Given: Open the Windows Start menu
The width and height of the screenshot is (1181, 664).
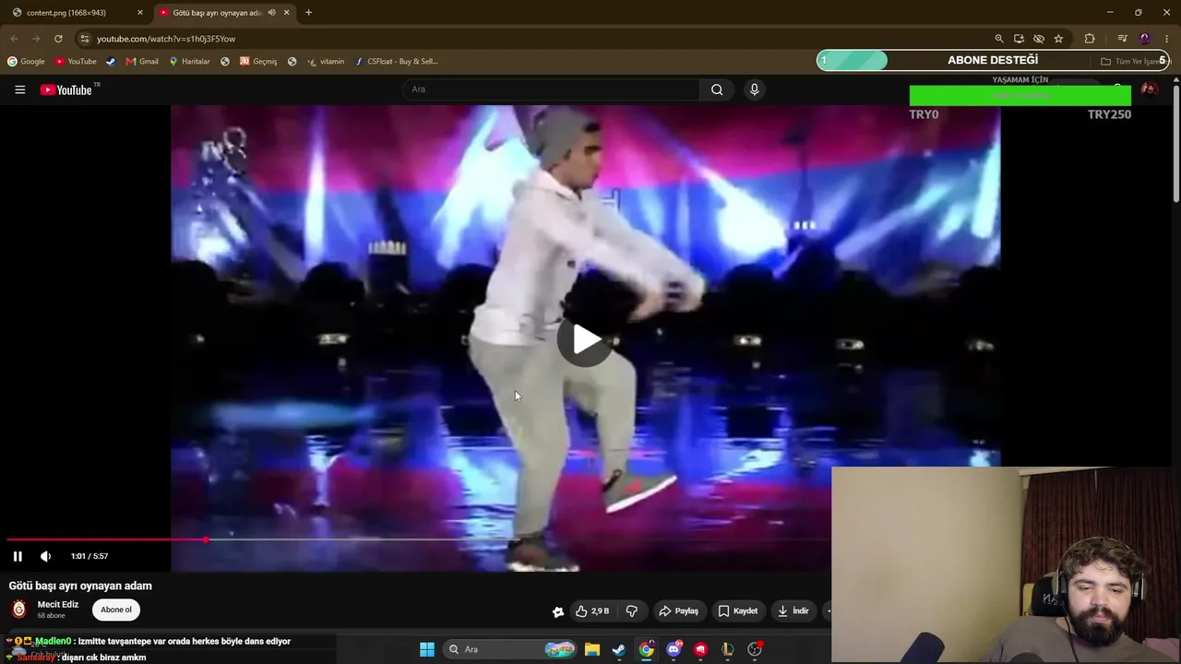Looking at the screenshot, I should (x=427, y=649).
